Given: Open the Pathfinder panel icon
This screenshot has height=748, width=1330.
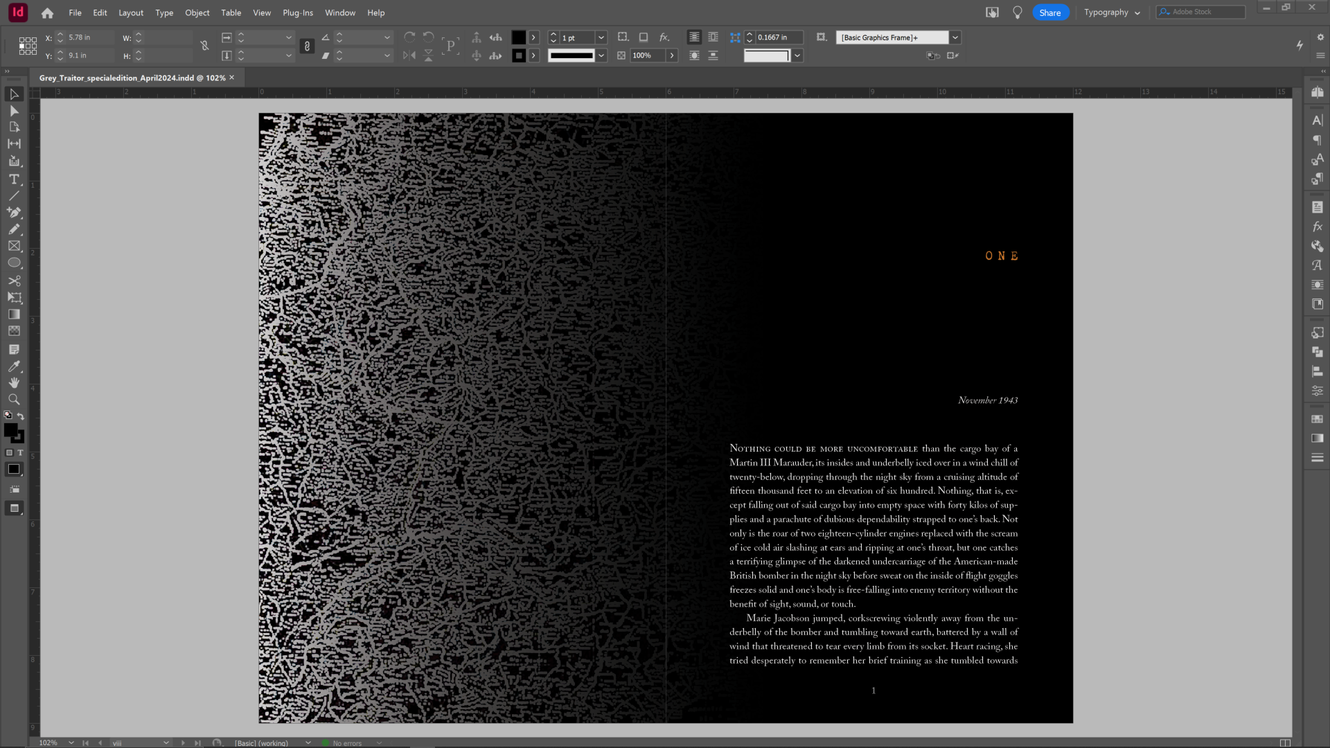Looking at the screenshot, I should click(1317, 352).
